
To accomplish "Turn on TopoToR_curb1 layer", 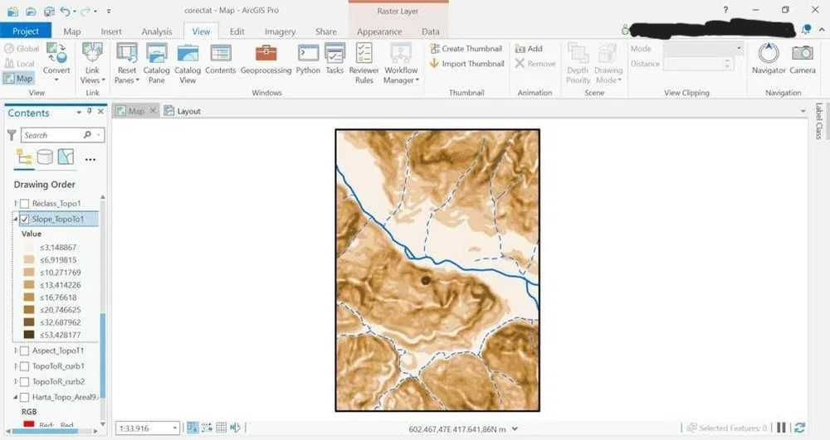I will pyautogui.click(x=24, y=366).
